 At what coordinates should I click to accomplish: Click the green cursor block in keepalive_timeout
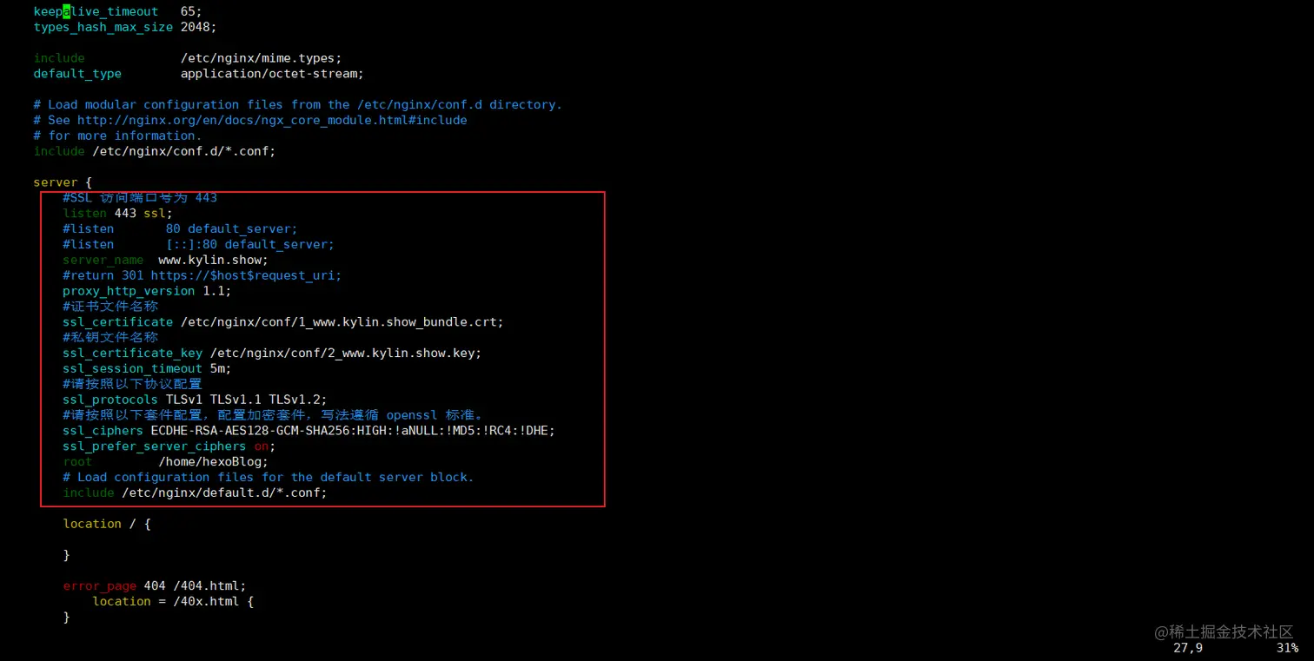pyautogui.click(x=67, y=12)
